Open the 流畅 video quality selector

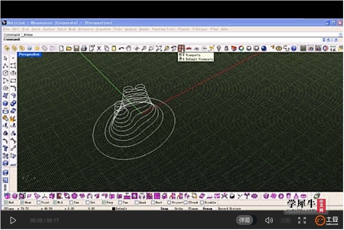point(285,220)
